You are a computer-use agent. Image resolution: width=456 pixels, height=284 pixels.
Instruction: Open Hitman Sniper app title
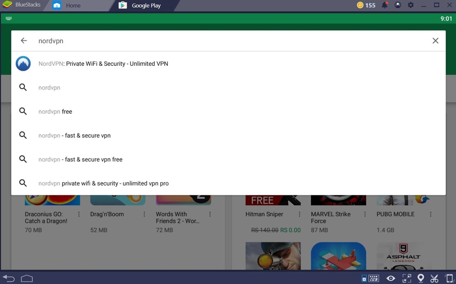coord(264,214)
